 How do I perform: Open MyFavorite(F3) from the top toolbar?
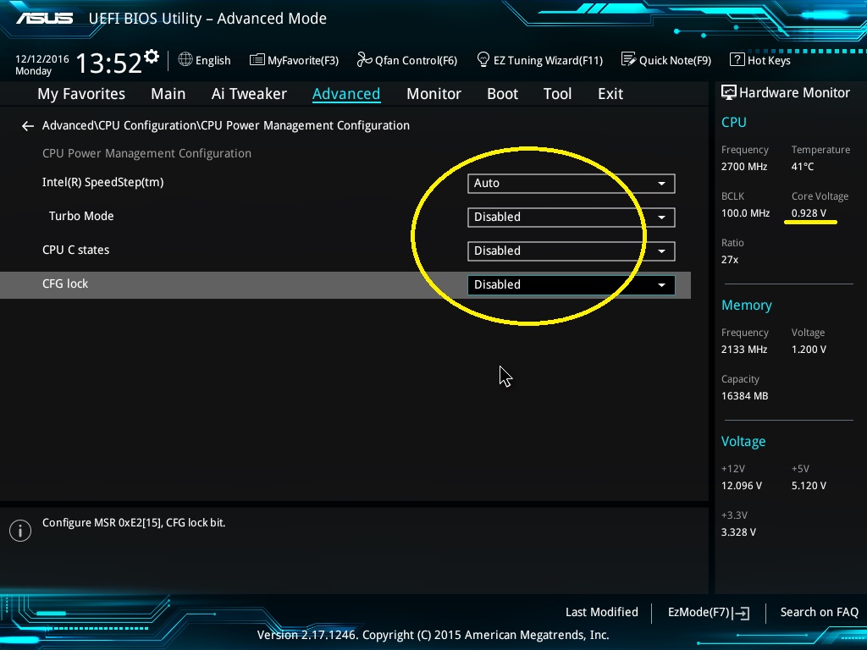coord(294,60)
